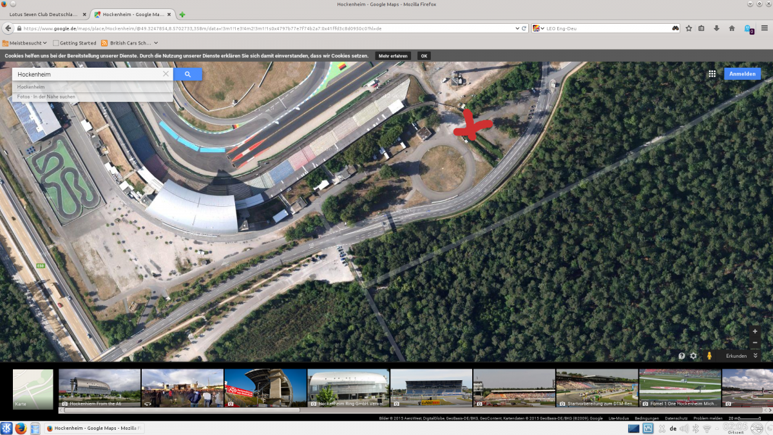Open the Ghostery extension icon
This screenshot has width=773, height=435.
coord(748,29)
